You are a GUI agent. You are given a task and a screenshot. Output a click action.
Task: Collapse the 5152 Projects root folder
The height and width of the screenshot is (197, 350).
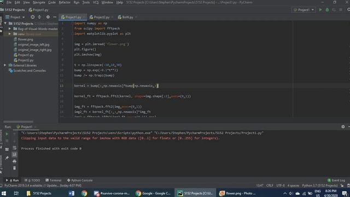point(5,24)
